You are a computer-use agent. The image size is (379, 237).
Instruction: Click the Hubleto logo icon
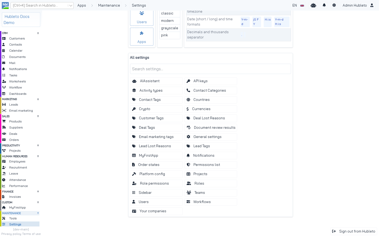5,5
